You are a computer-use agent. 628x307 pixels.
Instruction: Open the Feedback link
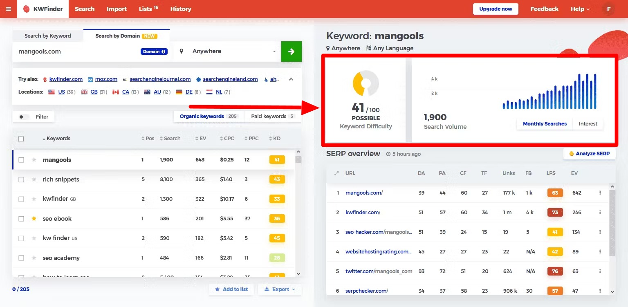point(544,9)
